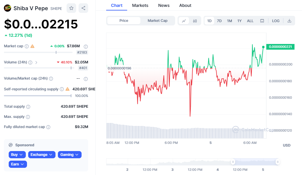Open the Earn dropdown

coord(18,164)
